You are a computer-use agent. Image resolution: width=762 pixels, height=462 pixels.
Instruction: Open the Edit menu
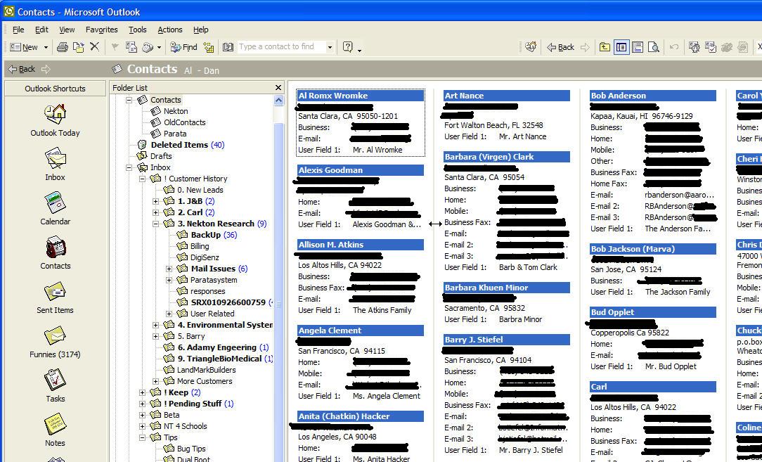(x=41, y=30)
